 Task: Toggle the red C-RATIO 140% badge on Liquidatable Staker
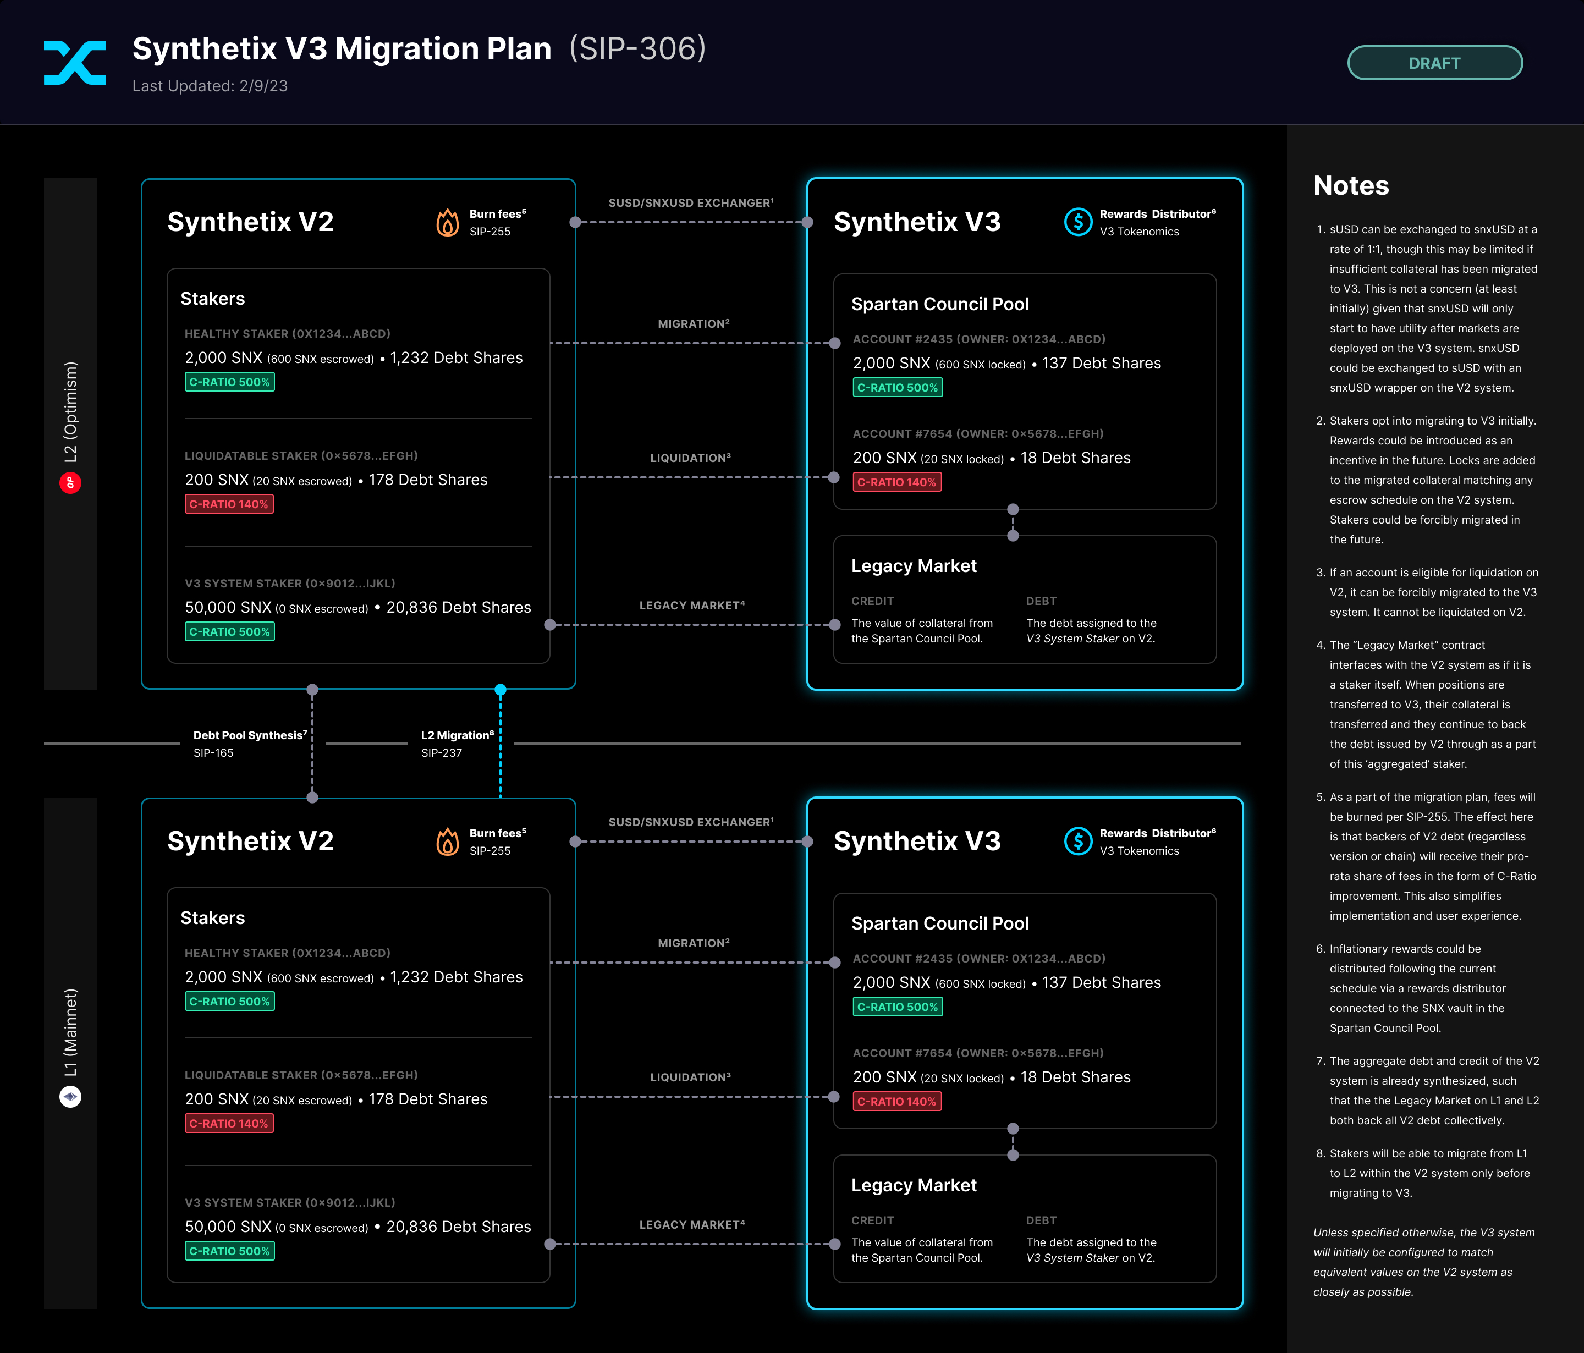pyautogui.click(x=229, y=504)
